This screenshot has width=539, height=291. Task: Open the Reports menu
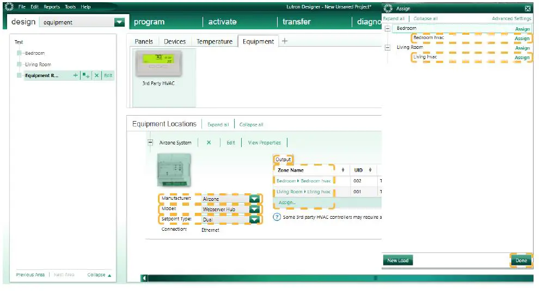(52, 7)
